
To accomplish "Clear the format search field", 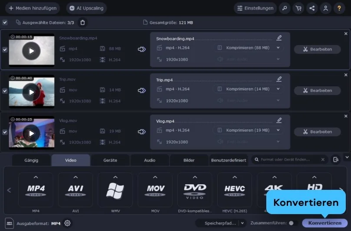I will 323,159.
